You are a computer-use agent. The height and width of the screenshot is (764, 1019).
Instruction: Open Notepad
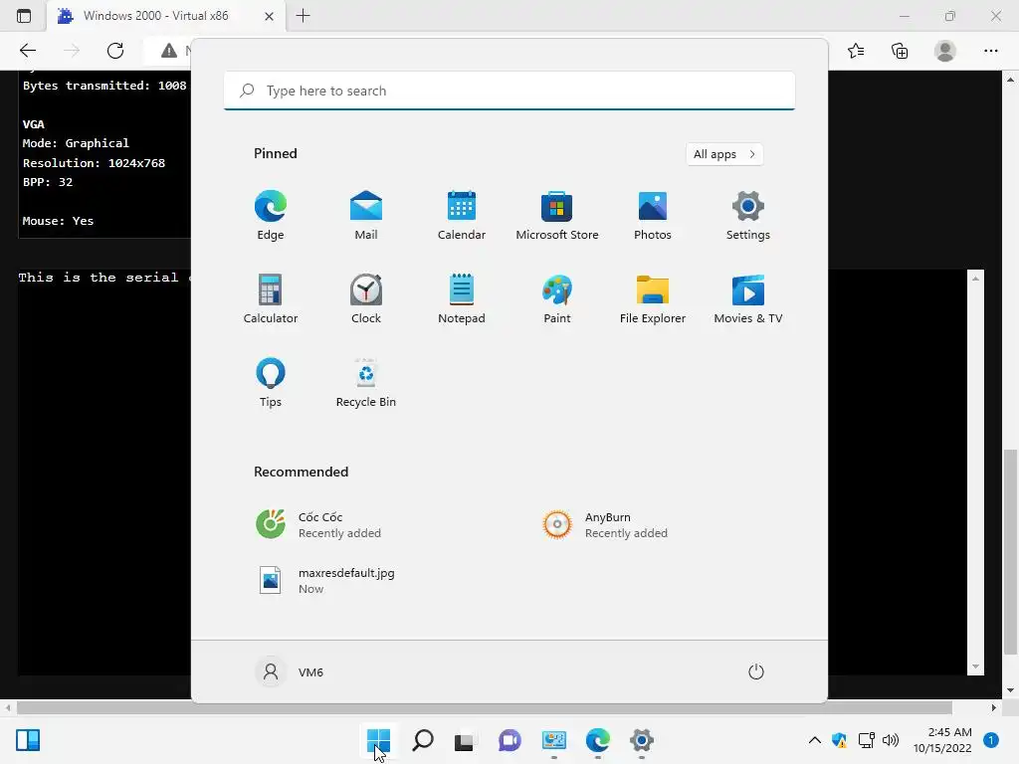click(462, 298)
